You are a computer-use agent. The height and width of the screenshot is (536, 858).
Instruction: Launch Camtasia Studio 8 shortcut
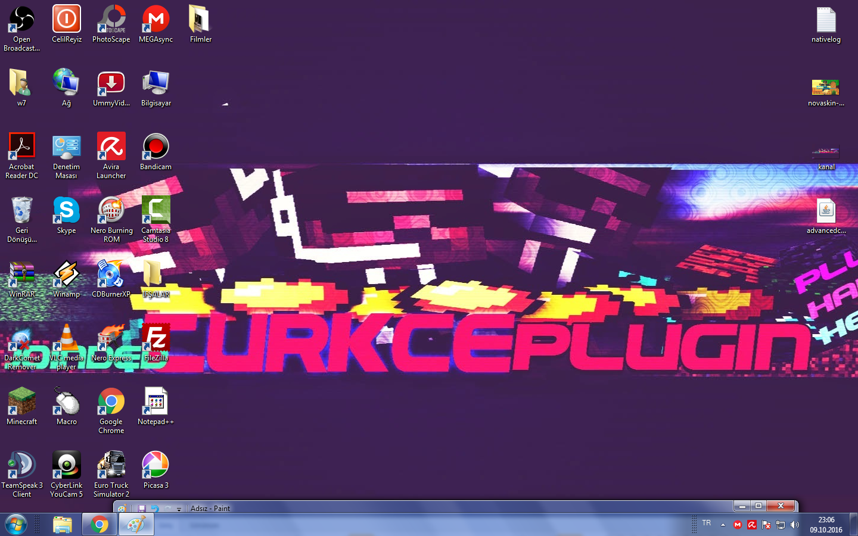point(156,219)
